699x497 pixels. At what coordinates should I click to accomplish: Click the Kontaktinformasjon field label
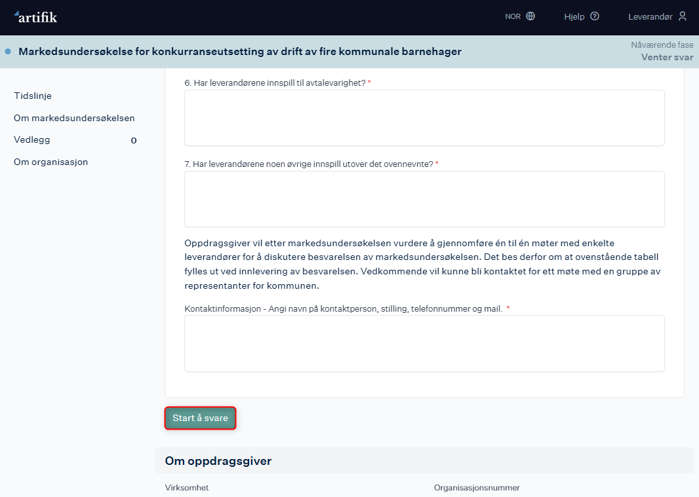pyautogui.click(x=343, y=308)
